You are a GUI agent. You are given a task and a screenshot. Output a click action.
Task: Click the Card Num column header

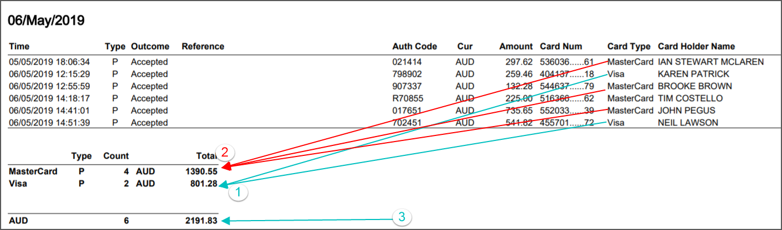(x=561, y=46)
